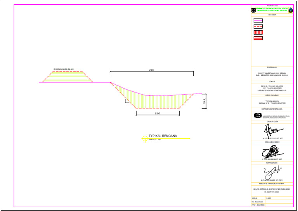Click the BUANGAN HASIL GALIAN label

64,69
